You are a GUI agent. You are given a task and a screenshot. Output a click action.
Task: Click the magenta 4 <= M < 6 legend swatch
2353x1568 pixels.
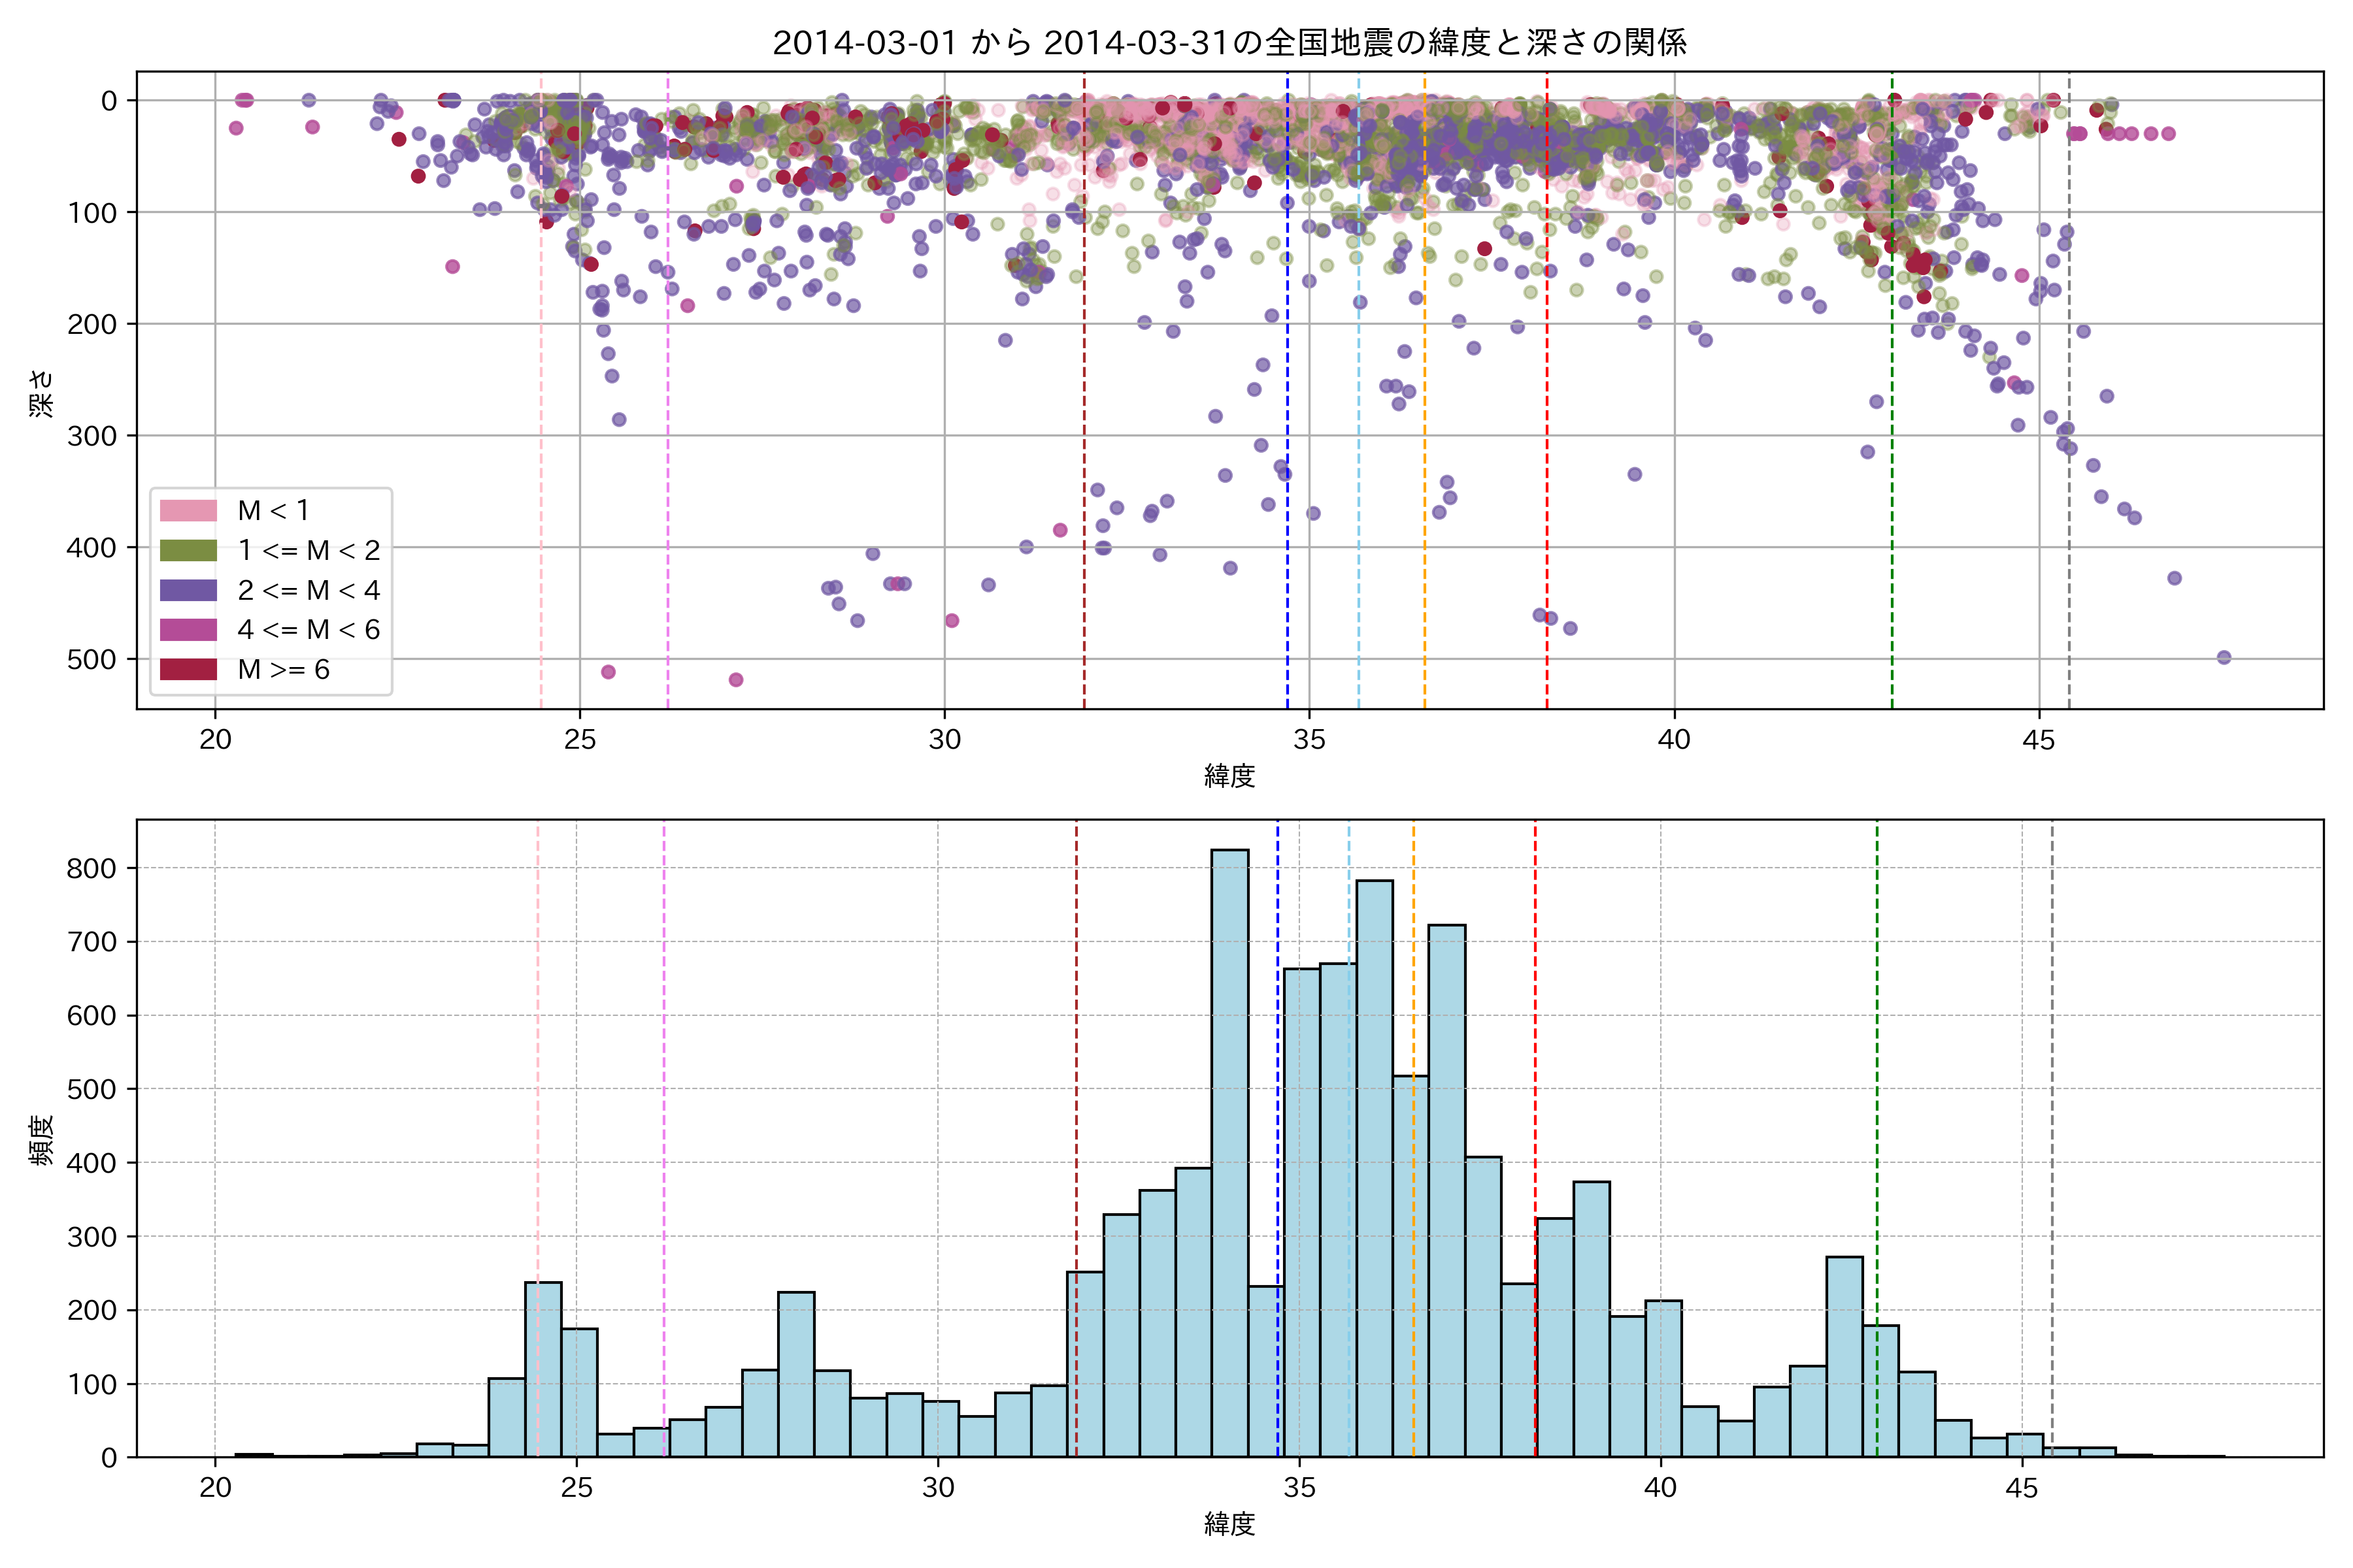[188, 630]
